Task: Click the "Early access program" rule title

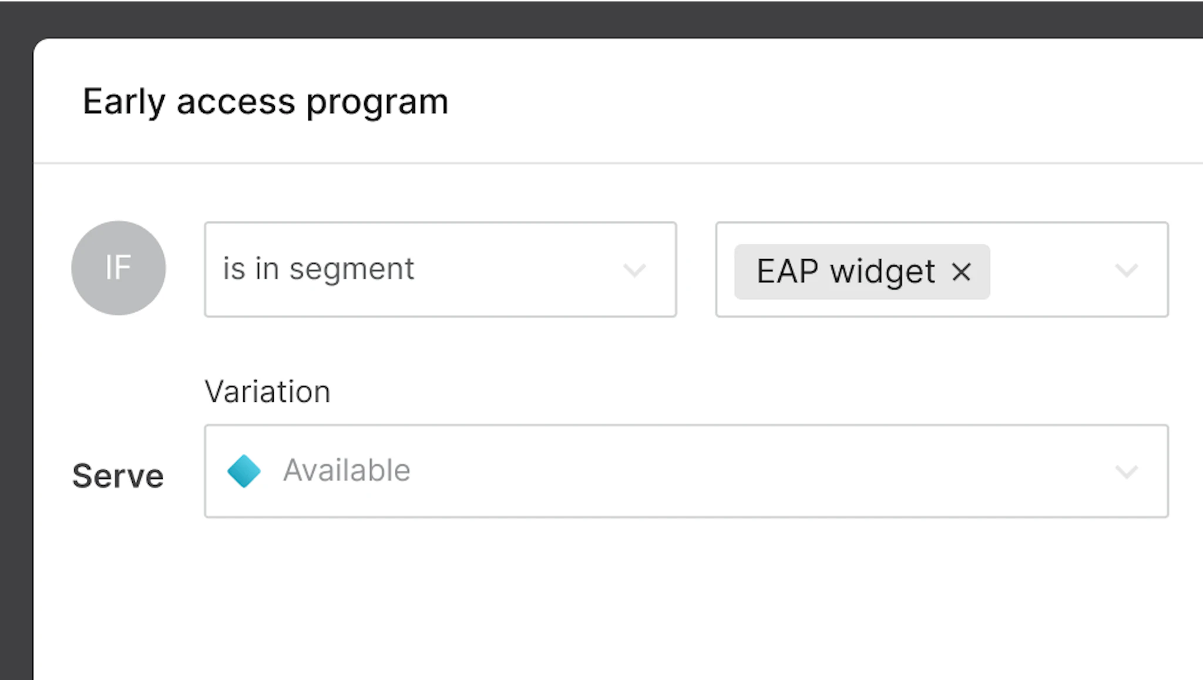Action: click(265, 102)
